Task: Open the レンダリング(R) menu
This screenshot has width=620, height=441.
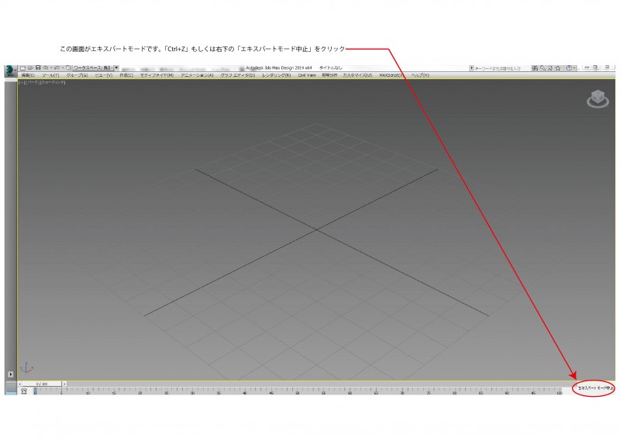Action: click(276, 75)
